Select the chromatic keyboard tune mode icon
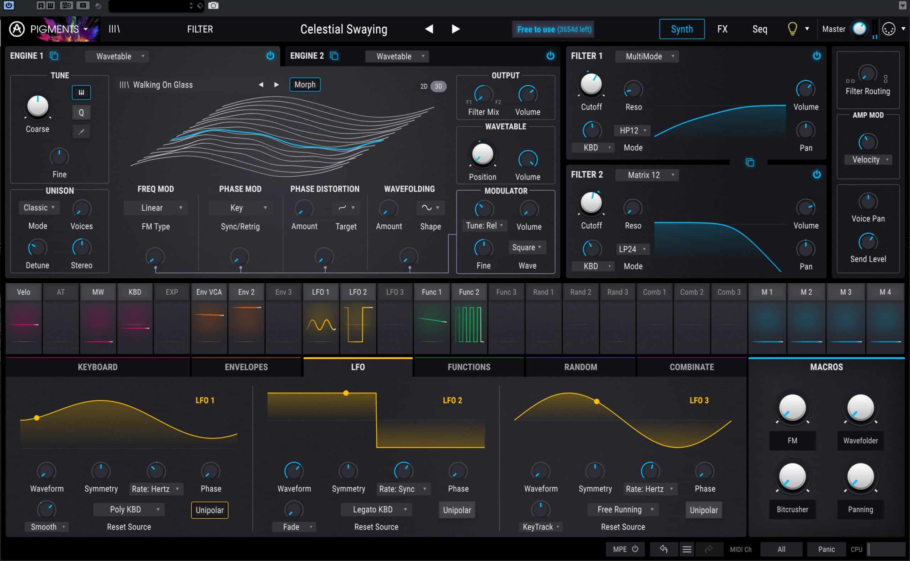This screenshot has height=561, width=910. [x=81, y=92]
